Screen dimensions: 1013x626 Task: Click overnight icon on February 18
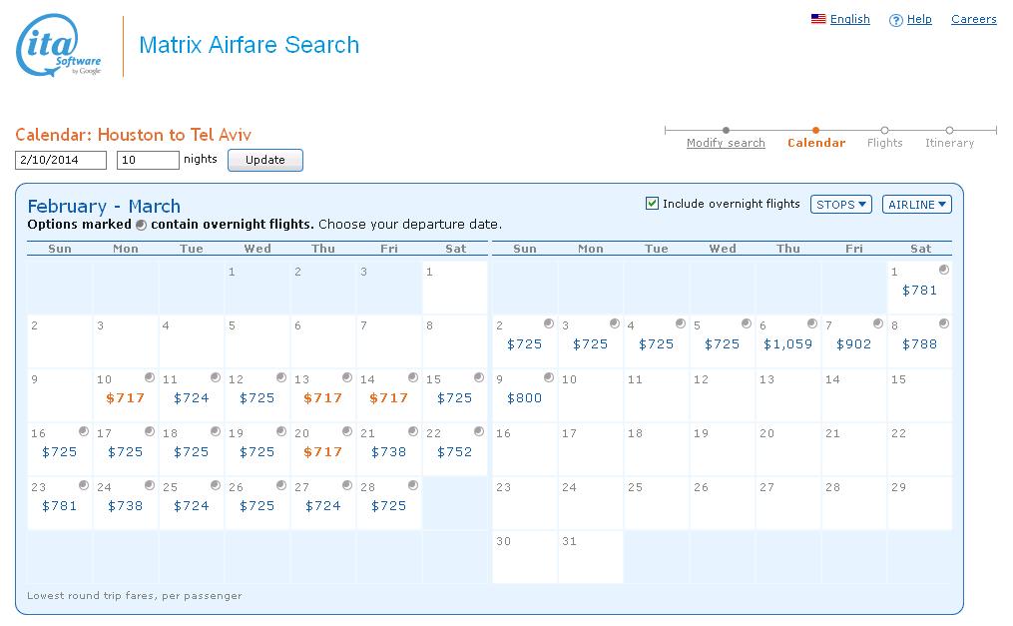pos(216,431)
